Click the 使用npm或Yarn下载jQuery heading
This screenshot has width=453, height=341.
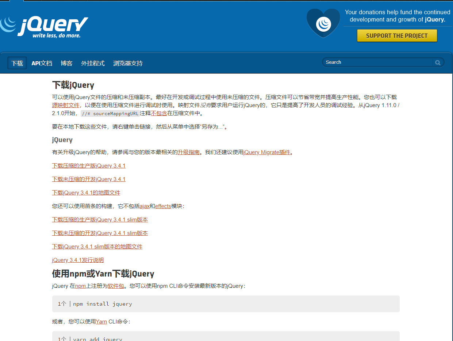pos(103,274)
